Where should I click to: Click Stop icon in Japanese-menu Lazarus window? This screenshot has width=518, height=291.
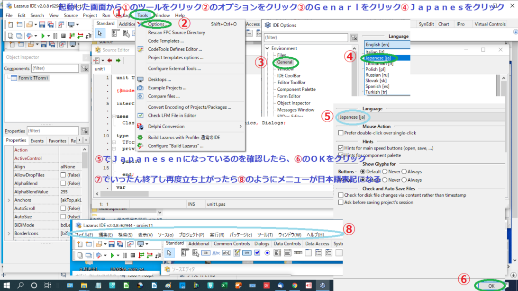[x=133, y=256]
